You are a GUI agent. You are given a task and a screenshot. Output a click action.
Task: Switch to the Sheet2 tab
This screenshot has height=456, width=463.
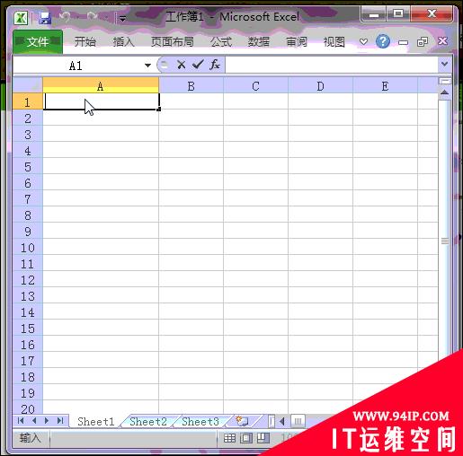click(x=148, y=421)
